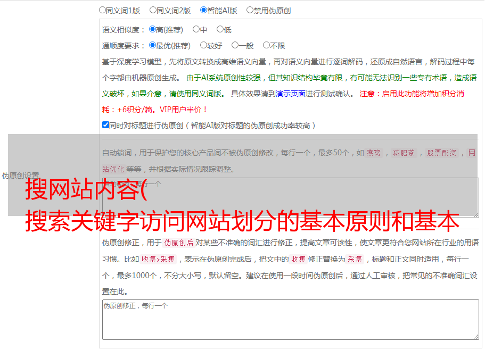Click the 减肥茶 example keyword tag
Viewport: 485px width, 350px height.
pos(404,153)
